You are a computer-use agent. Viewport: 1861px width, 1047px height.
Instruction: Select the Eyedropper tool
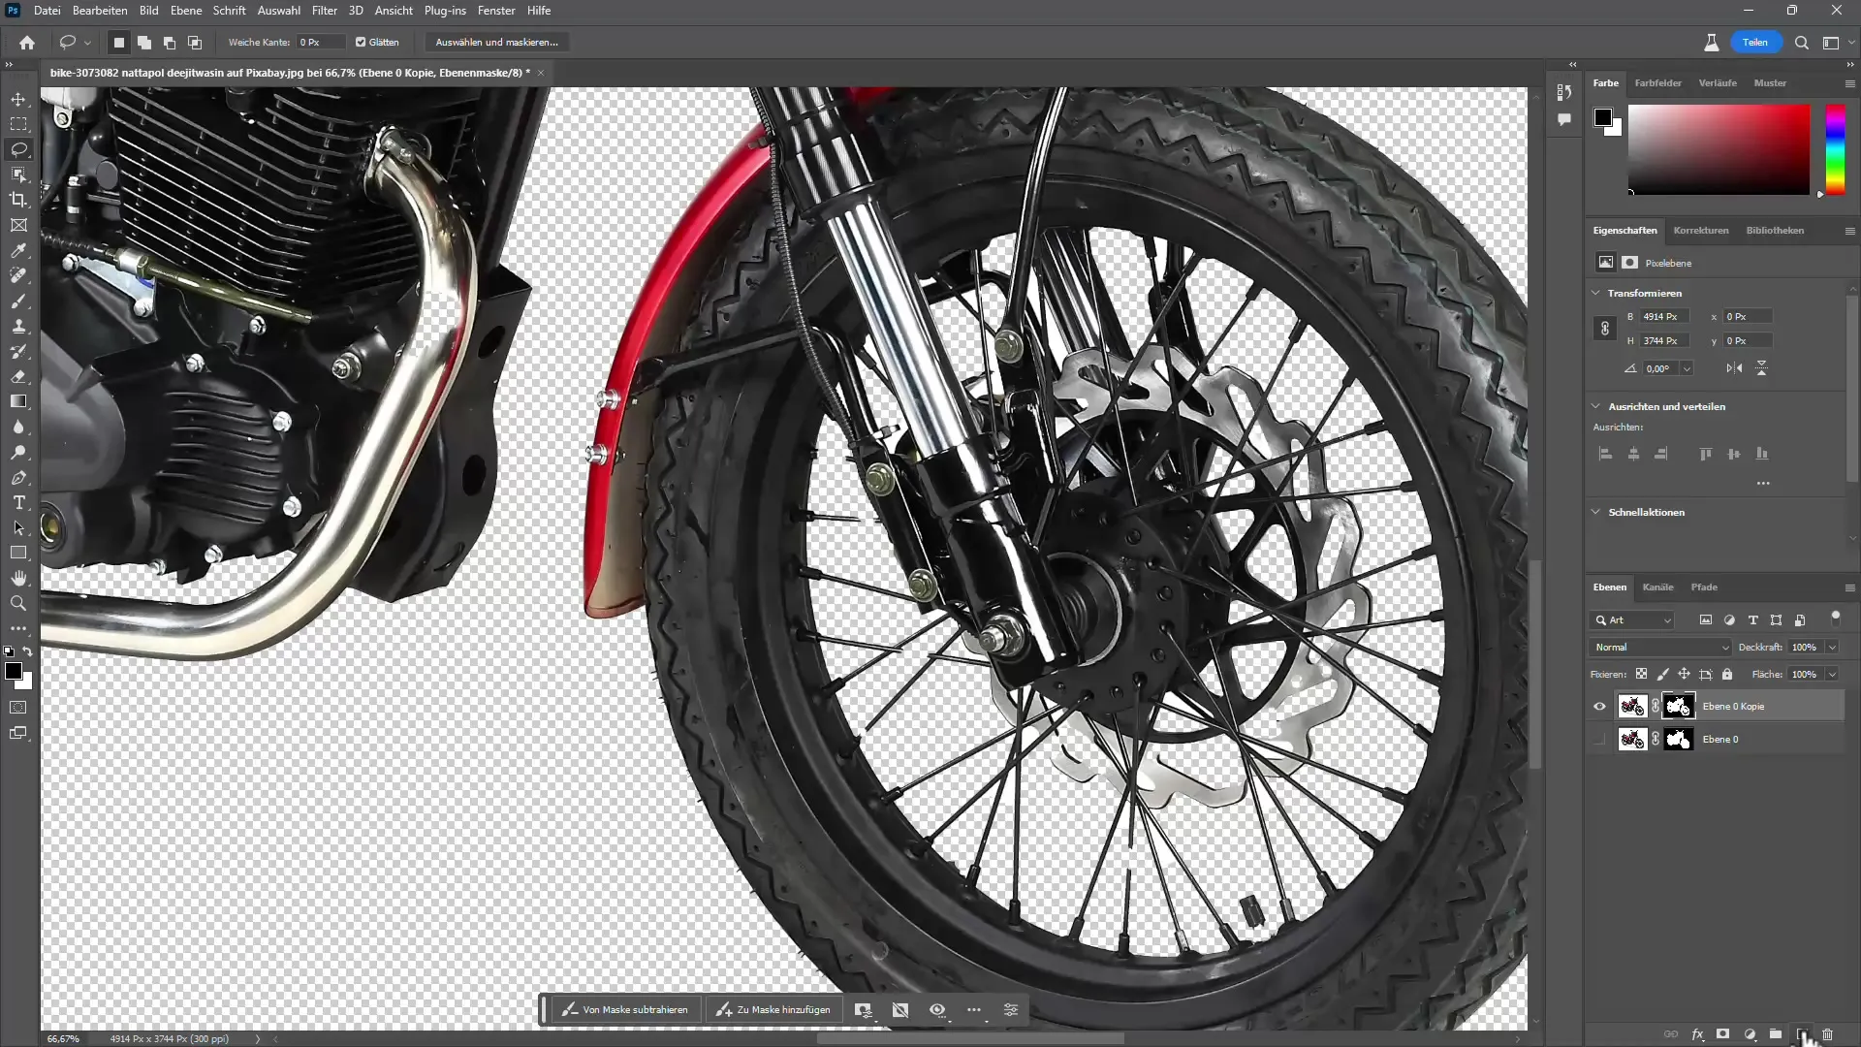[x=18, y=250]
